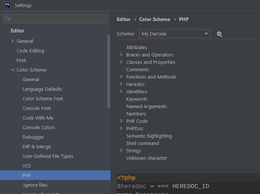This screenshot has height=194, width=260.
Task: Expand the Heredoc node
Action: click(x=121, y=84)
